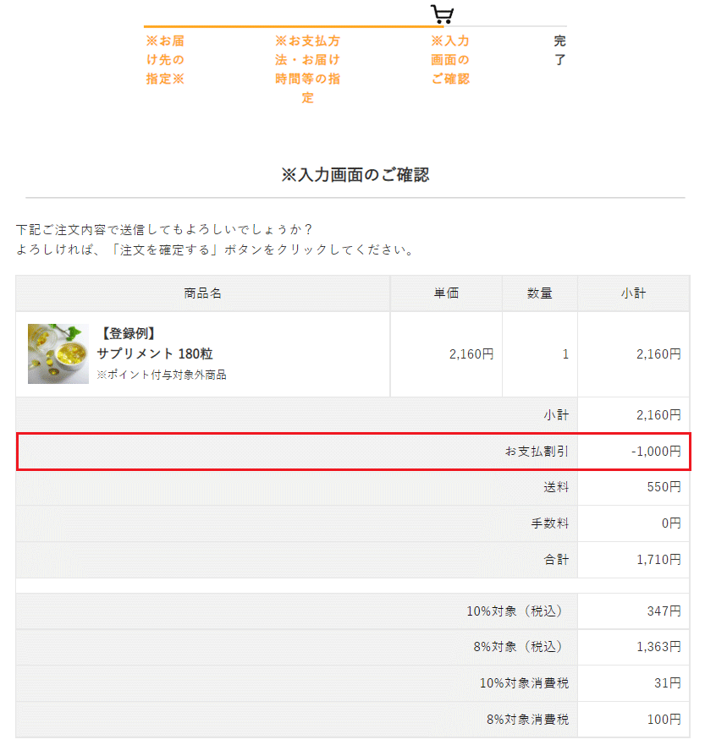Viewport: 705px width, 745px height.
Task: Click the 合計 1,710円 total amount
Action: (658, 560)
